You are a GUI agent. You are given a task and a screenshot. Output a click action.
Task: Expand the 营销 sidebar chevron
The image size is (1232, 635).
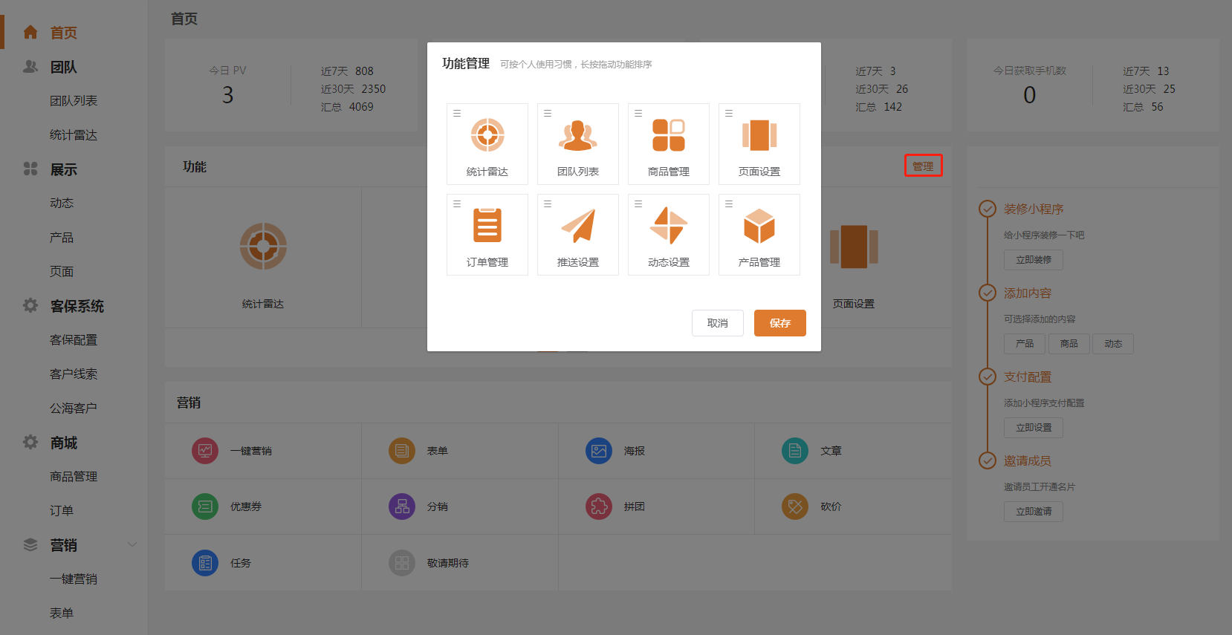coord(132,544)
